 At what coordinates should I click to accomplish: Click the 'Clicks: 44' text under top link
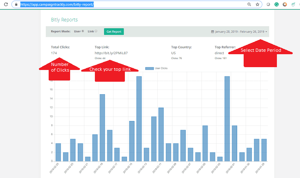pos(100,58)
